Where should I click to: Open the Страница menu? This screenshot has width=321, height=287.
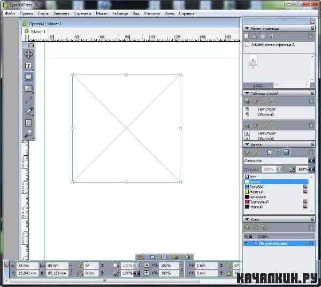82,13
